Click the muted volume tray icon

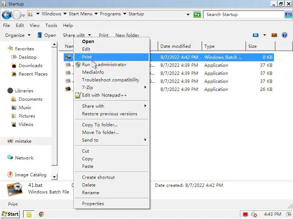coord(254,214)
